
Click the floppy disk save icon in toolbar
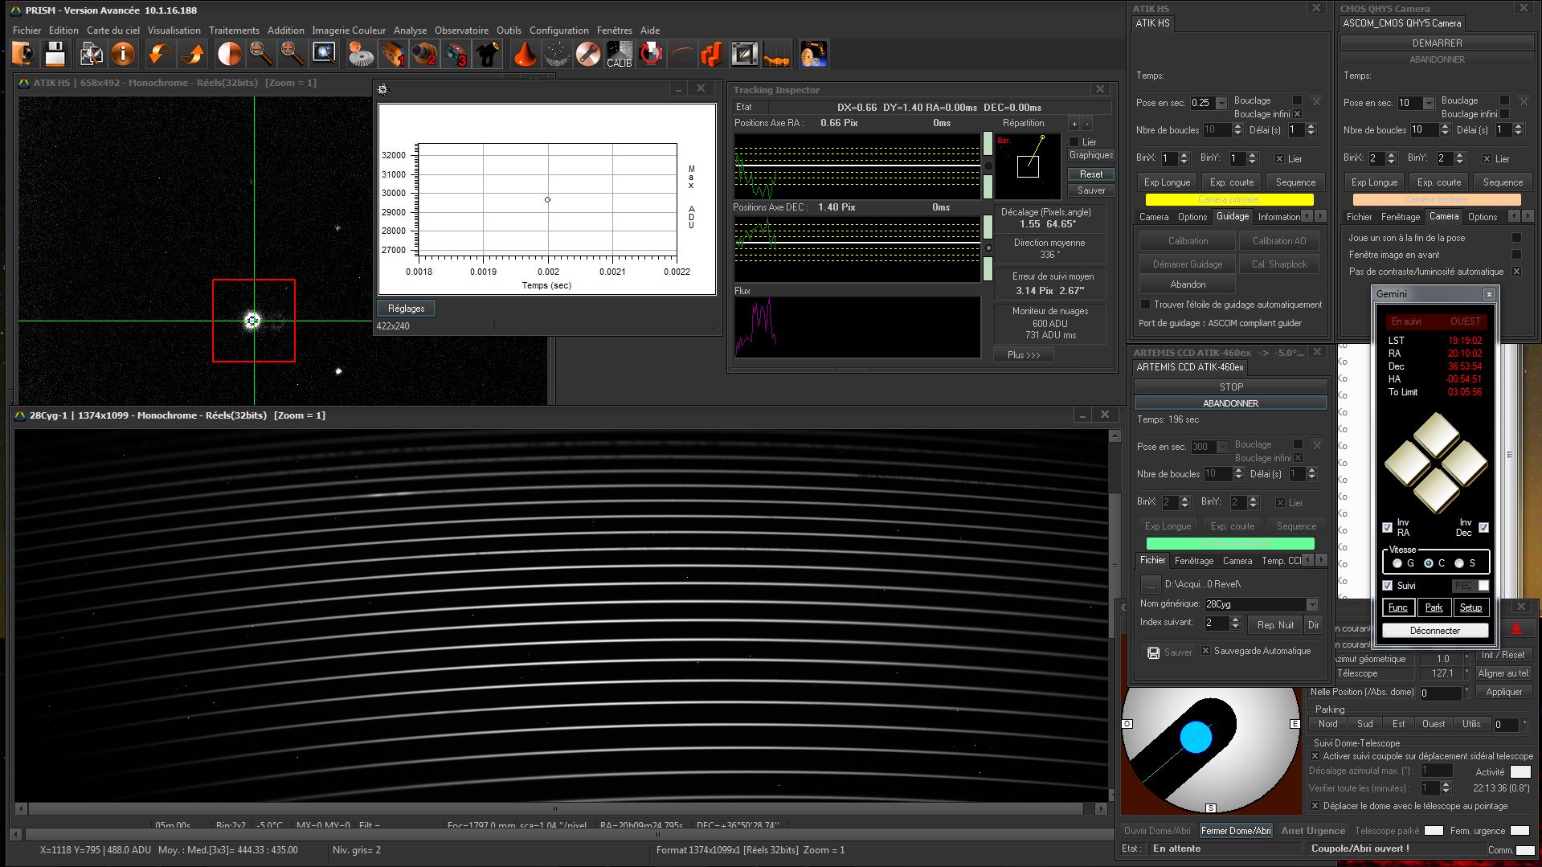pos(55,55)
